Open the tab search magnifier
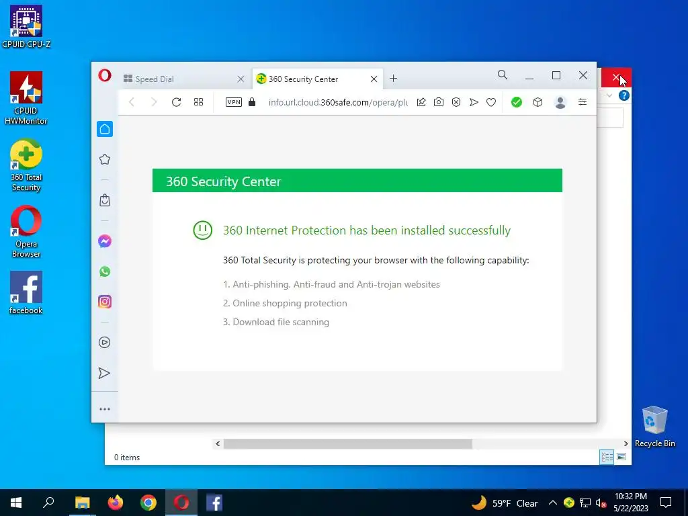Image resolution: width=688 pixels, height=516 pixels. click(503, 75)
